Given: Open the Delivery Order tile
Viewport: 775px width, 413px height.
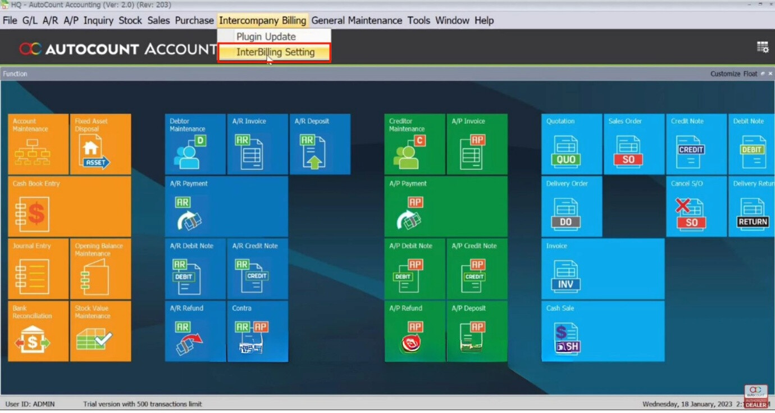Looking at the screenshot, I should click(x=571, y=207).
